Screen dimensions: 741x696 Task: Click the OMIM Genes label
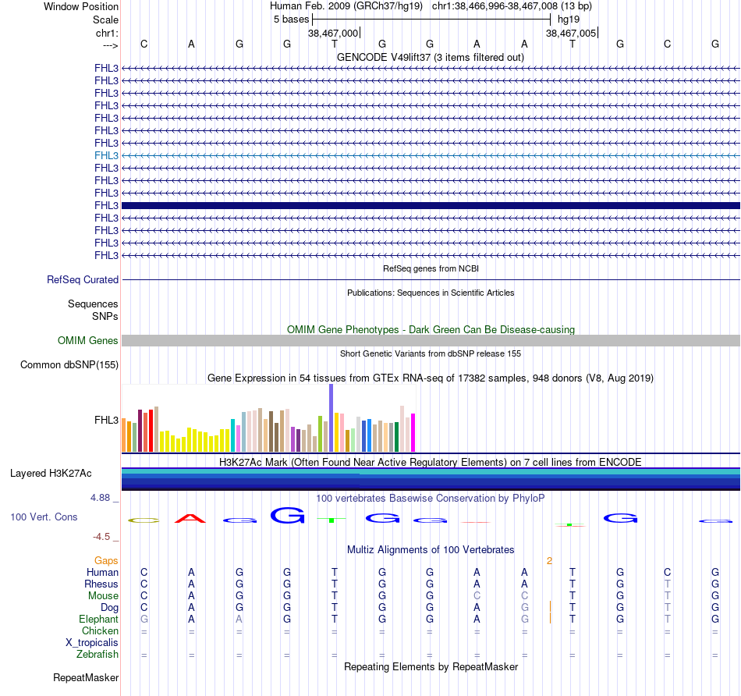coord(88,340)
